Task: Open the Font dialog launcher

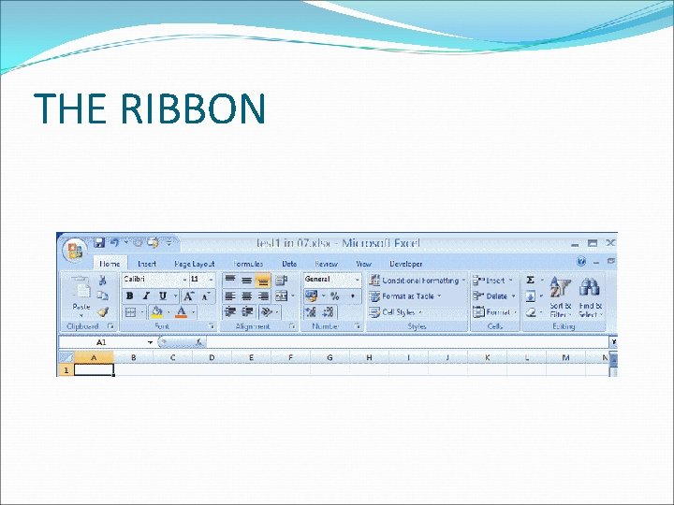Action: [x=212, y=326]
